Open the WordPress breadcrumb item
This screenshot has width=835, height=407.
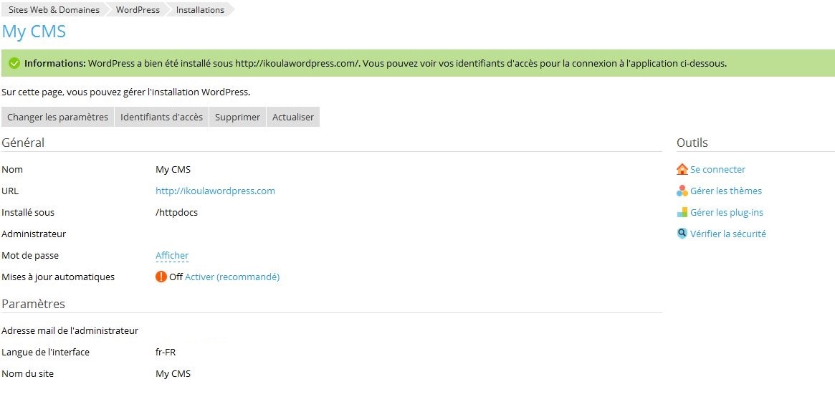click(138, 10)
